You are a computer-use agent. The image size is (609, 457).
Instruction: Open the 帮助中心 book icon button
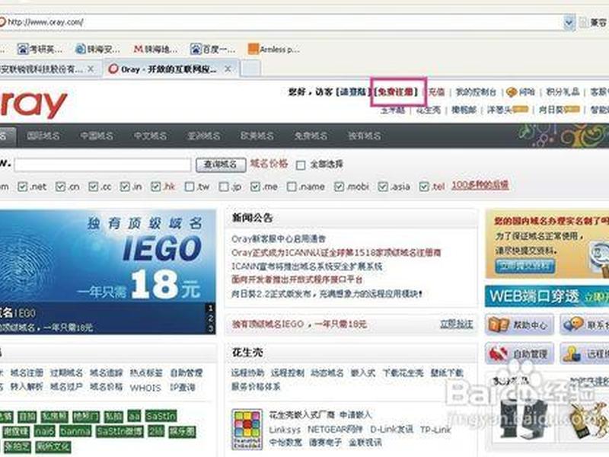tap(518, 324)
